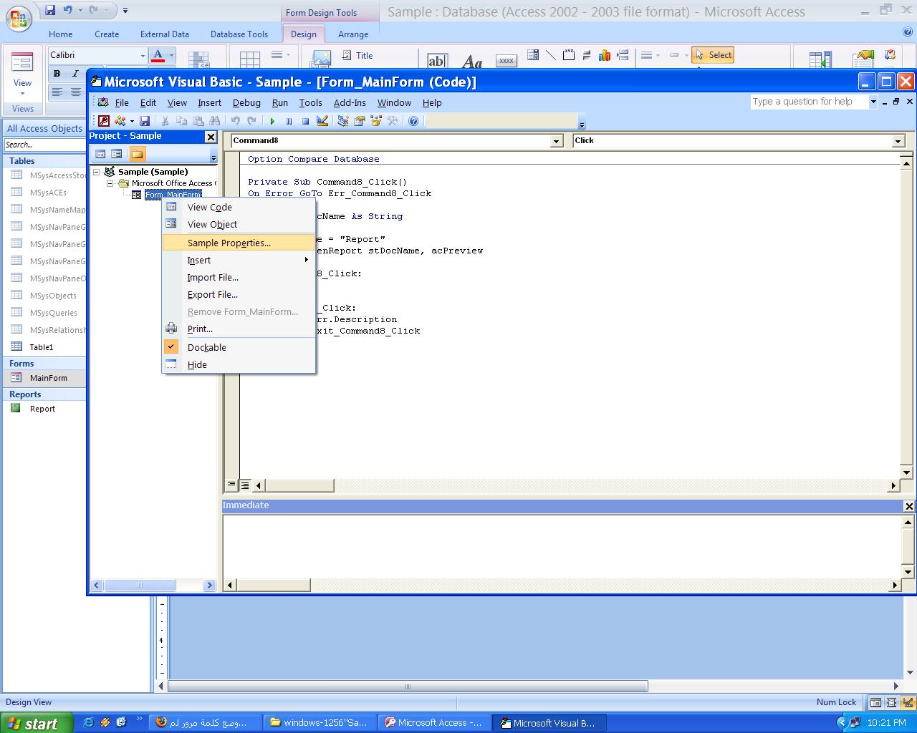Click inside the Immediate window text area
The image size is (917, 733).
click(x=562, y=546)
